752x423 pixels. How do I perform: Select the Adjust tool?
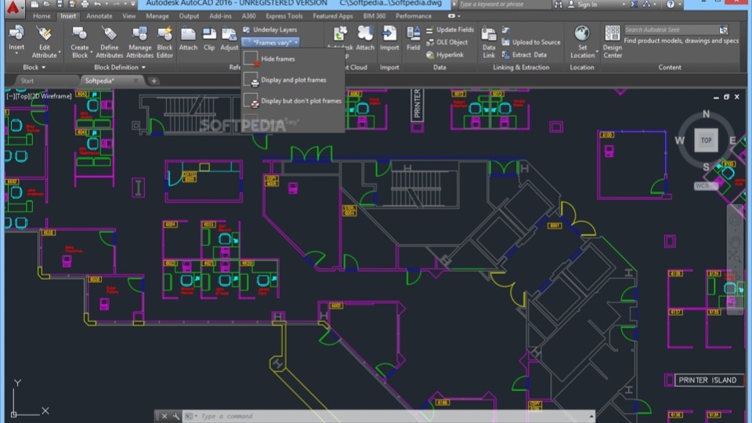(230, 38)
